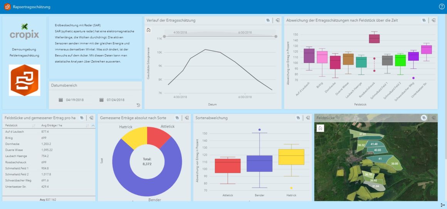This screenshot has height=209, width=447.
Task: Expand the Verlauf der Ertragsschätzung panel
Action: coord(277,20)
